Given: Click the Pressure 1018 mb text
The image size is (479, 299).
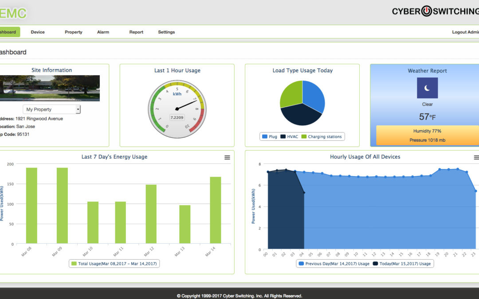Looking at the screenshot, I should click(x=427, y=140).
